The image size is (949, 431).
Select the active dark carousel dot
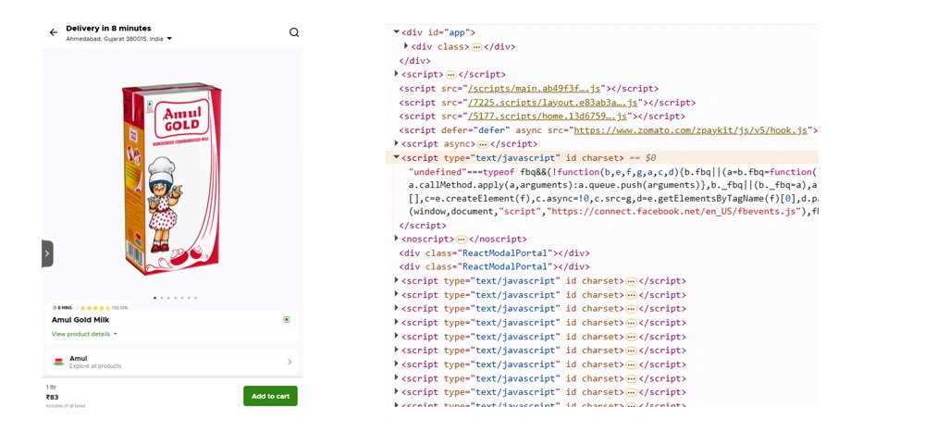pyautogui.click(x=155, y=298)
